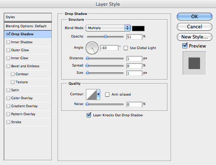Enable Use Global Light checkbox
Viewport: 216px width, 165px height.
pyautogui.click(x=126, y=48)
